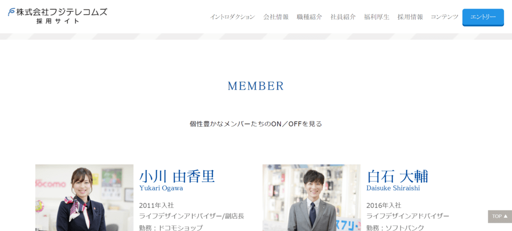The image size is (512, 231).
Task: Click the TOP ▲ back-to-top button
Action: 500,216
